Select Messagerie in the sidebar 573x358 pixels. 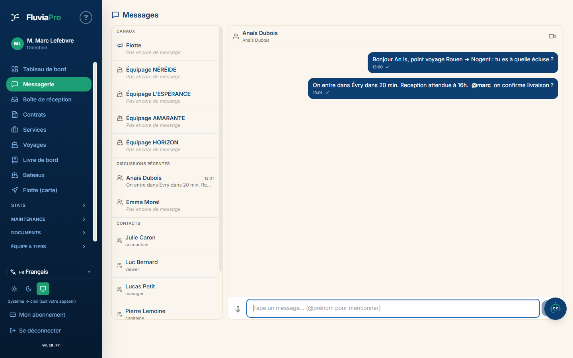click(49, 84)
